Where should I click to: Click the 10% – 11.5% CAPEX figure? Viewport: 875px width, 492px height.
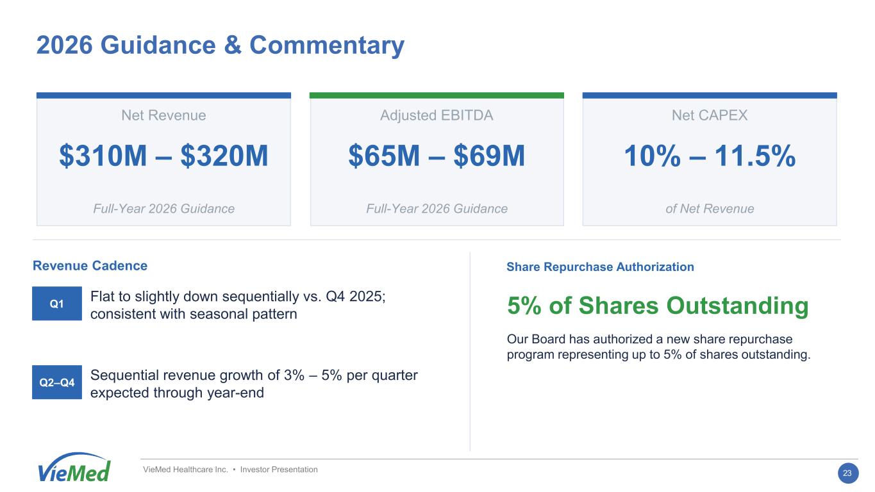tap(709, 156)
